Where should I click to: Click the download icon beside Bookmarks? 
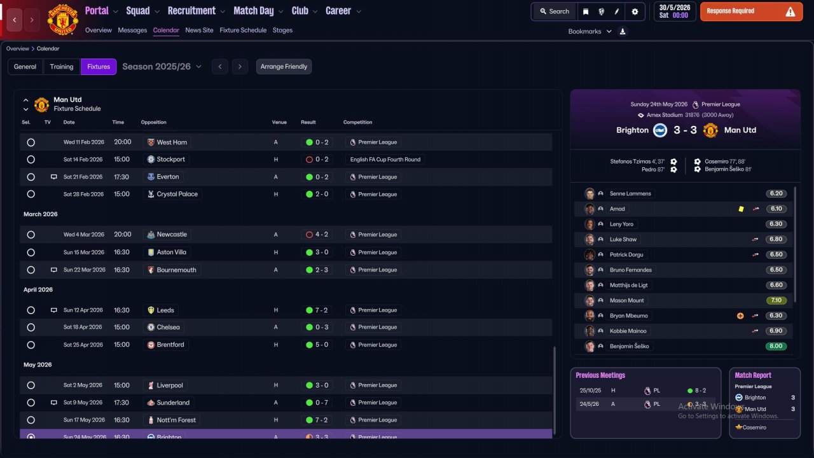point(623,31)
